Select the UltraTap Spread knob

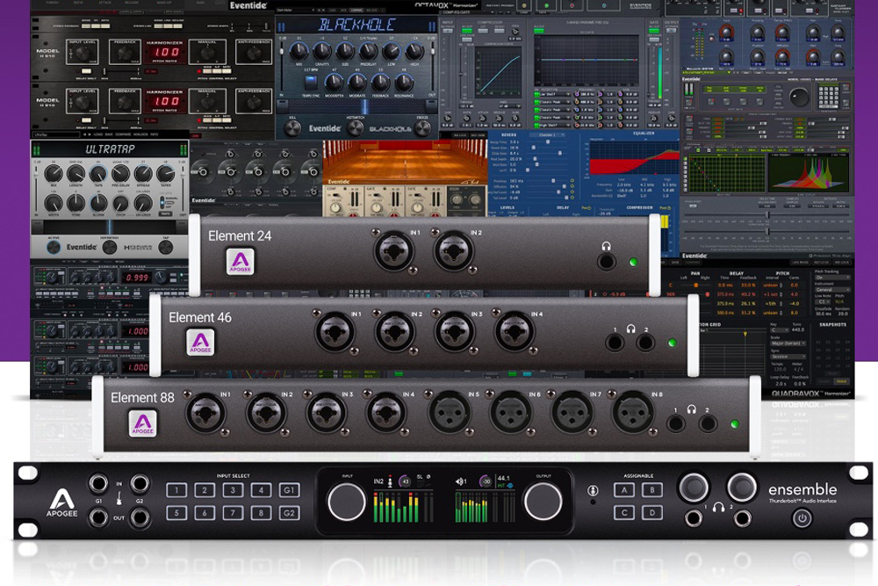pyautogui.click(x=143, y=174)
